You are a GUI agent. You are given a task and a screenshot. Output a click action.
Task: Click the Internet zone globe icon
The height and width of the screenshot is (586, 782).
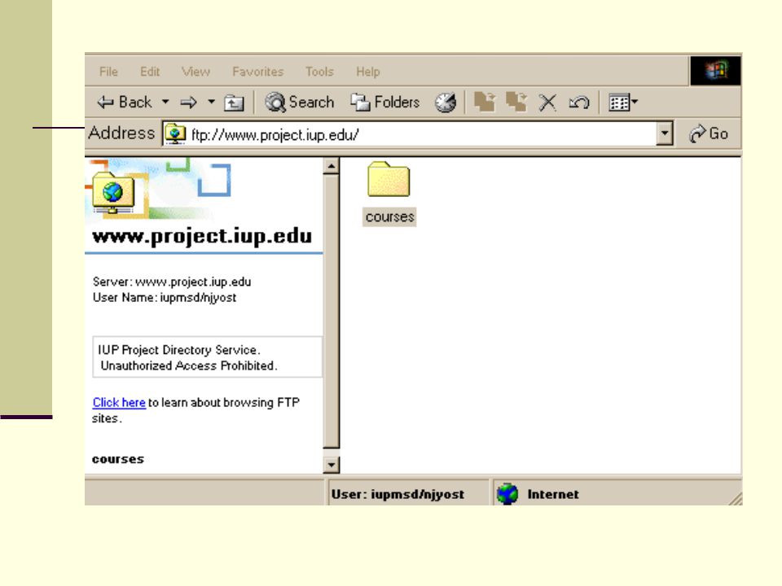point(507,494)
